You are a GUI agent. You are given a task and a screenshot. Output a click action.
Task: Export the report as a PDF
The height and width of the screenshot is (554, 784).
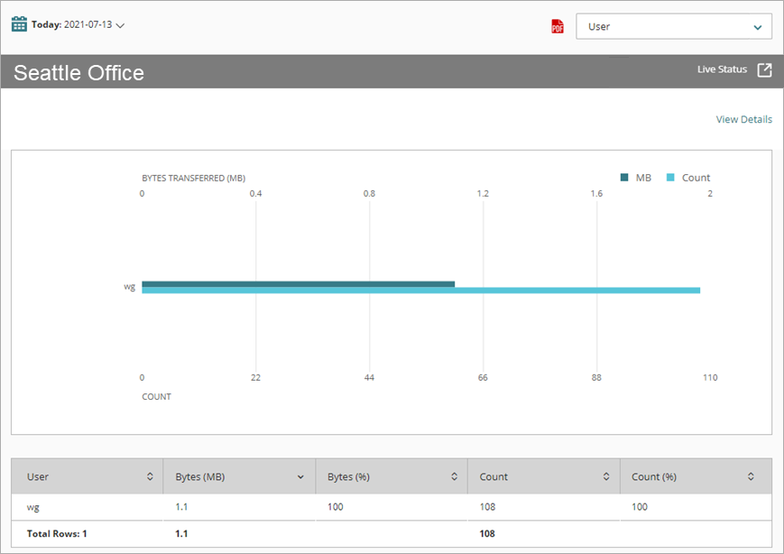point(558,25)
